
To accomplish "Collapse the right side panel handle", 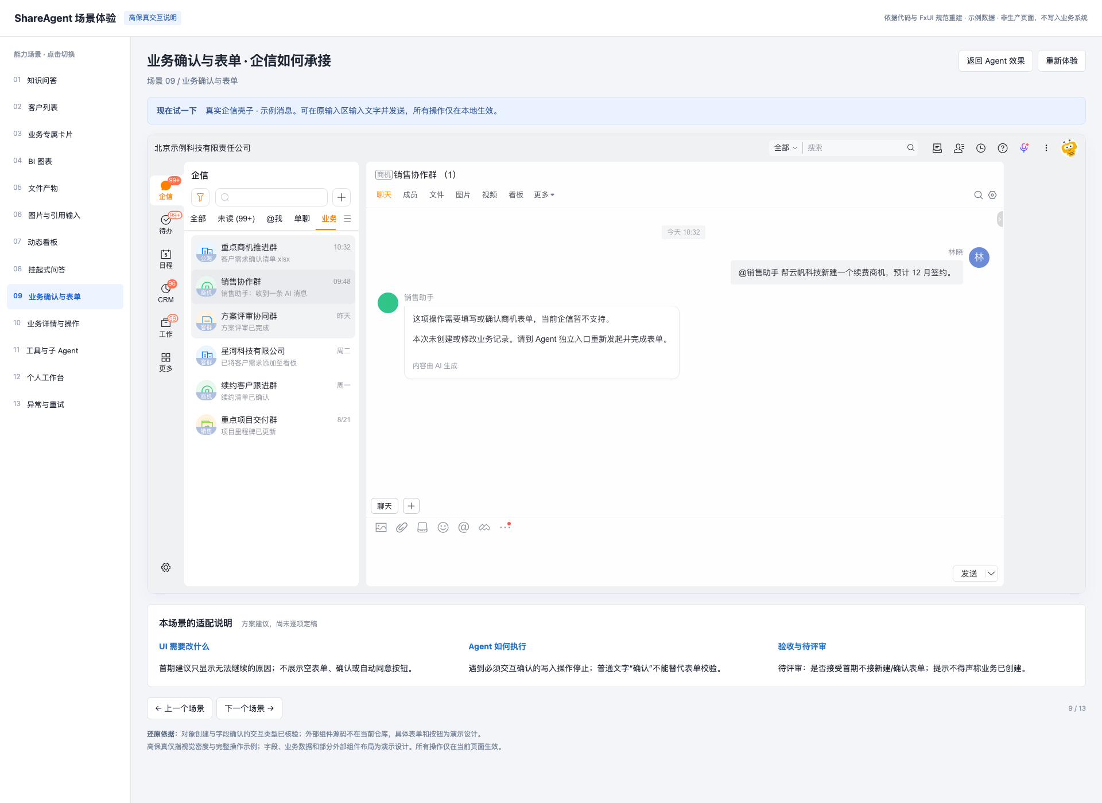I will pyautogui.click(x=1000, y=219).
